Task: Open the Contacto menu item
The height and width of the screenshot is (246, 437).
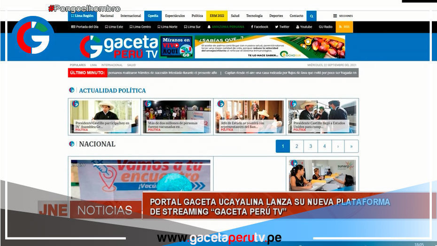Action: (296, 16)
